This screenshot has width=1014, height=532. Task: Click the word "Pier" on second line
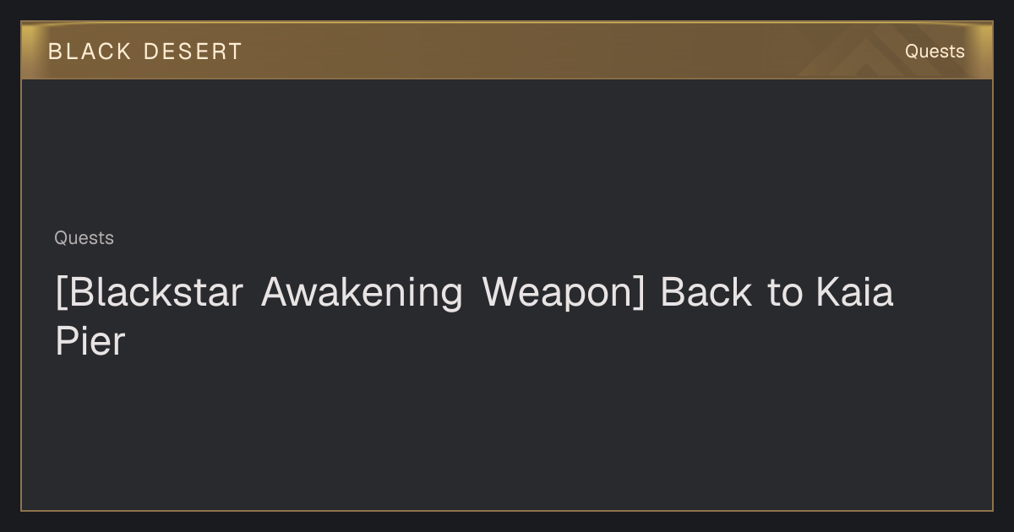[x=90, y=341]
